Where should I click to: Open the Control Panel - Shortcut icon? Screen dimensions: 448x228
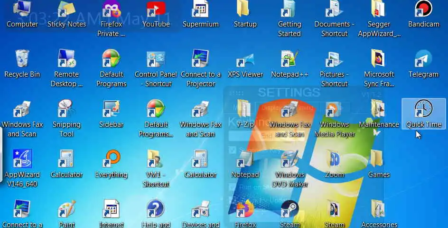pyautogui.click(x=156, y=59)
